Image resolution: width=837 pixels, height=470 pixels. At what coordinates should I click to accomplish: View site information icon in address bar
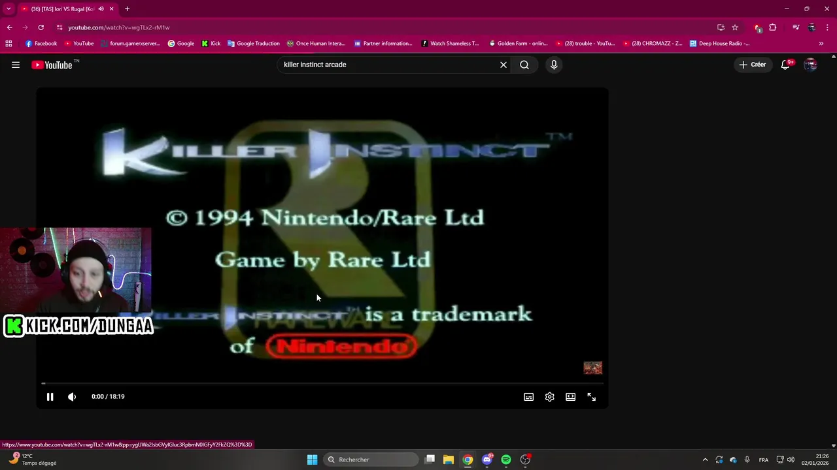click(59, 27)
